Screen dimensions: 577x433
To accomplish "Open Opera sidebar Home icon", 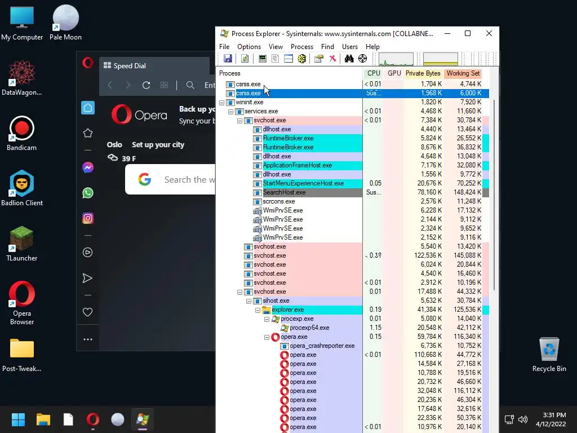I will coord(87,108).
